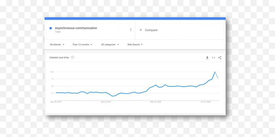Select the Asynchronous communication search term
275x137 pixels.
click(76, 28)
